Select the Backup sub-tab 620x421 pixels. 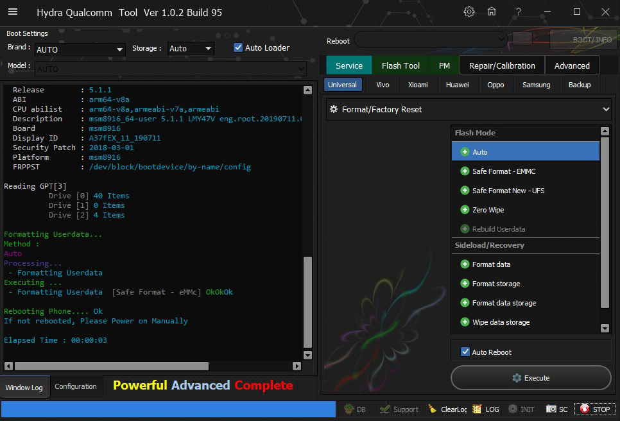click(x=580, y=85)
